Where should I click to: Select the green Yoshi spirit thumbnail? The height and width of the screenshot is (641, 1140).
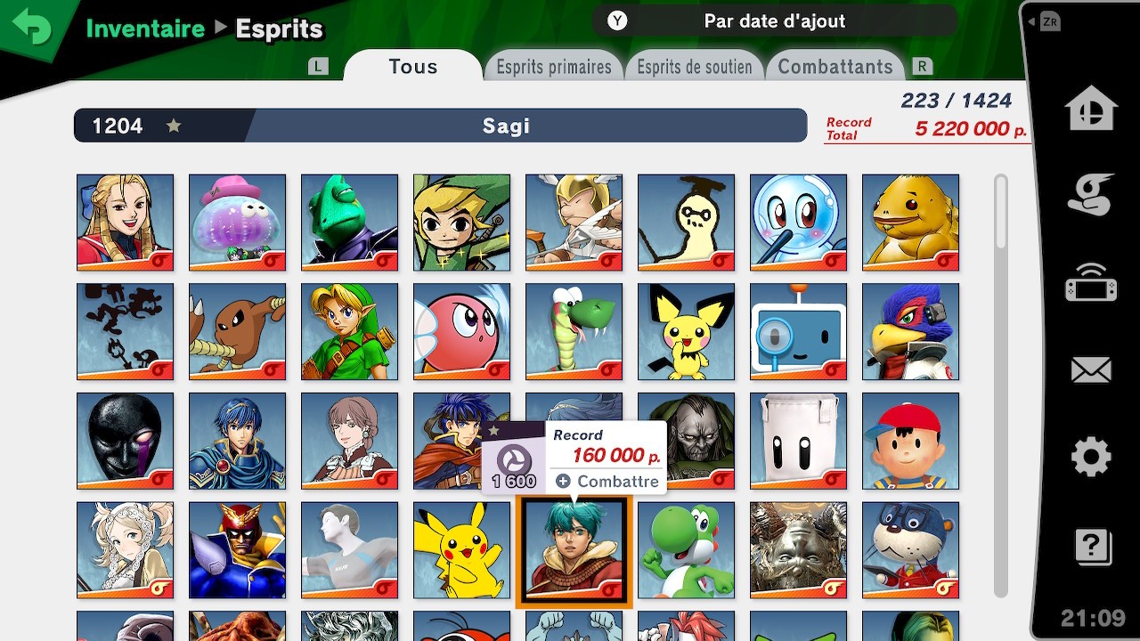click(686, 550)
